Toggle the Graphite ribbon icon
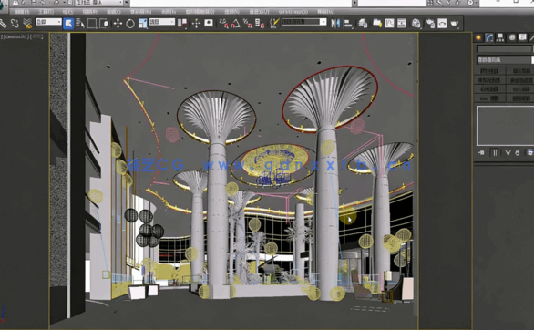 (x=376, y=23)
